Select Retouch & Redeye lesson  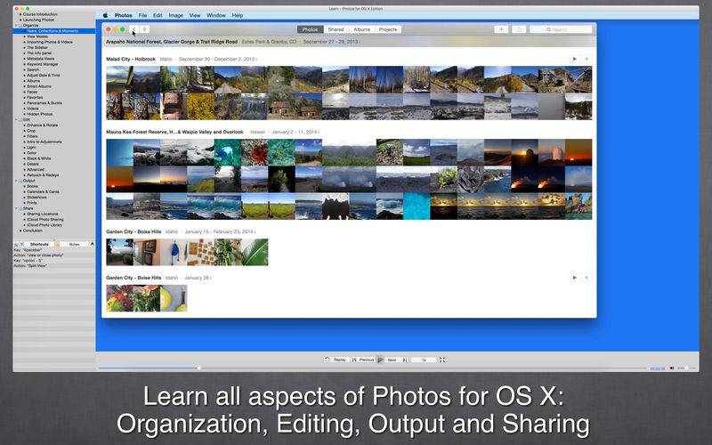[43, 174]
